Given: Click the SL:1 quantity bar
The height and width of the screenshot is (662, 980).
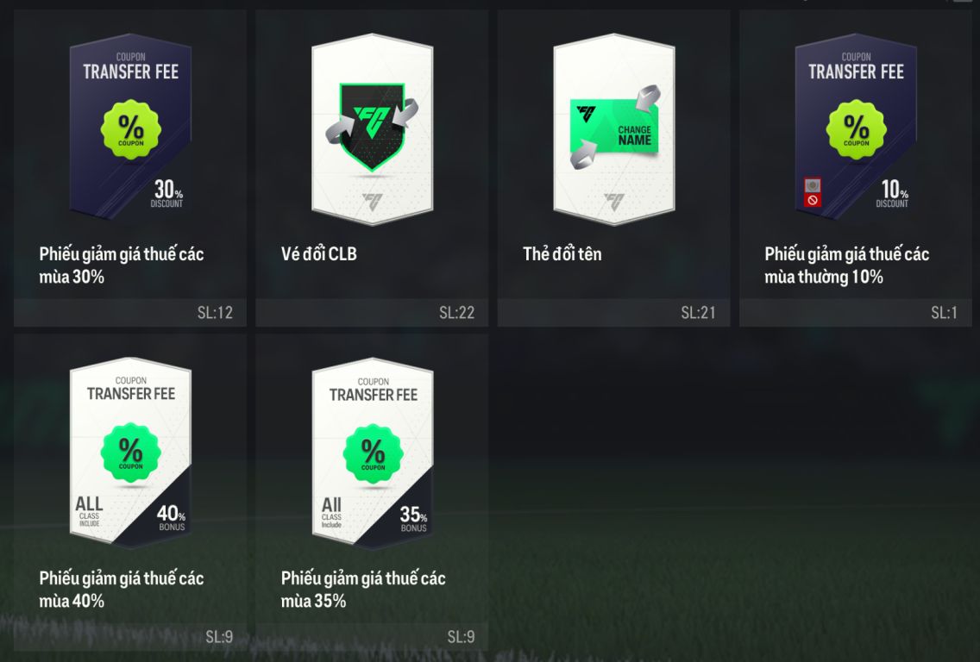Looking at the screenshot, I should pos(856,312).
